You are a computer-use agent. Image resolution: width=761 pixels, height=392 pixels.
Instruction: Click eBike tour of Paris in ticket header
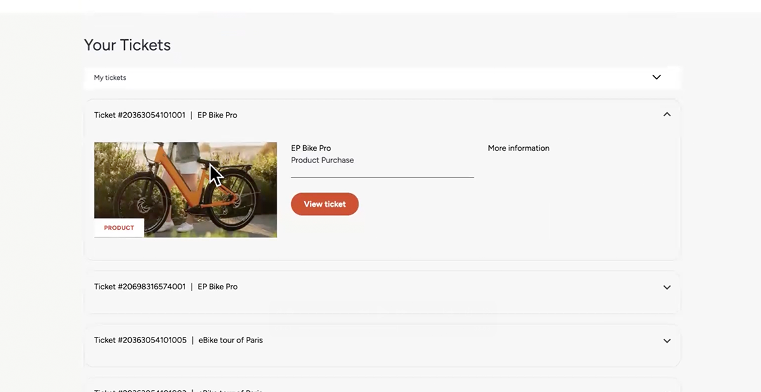230,341
